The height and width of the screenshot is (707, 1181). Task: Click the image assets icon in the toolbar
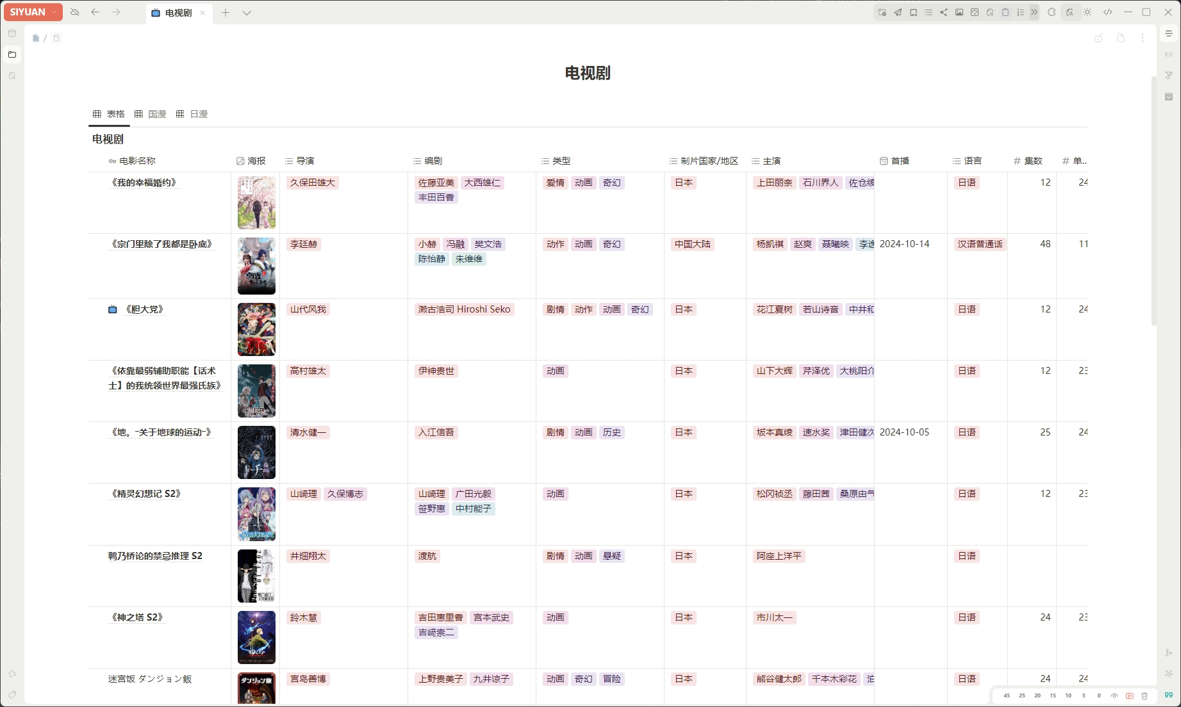(959, 12)
